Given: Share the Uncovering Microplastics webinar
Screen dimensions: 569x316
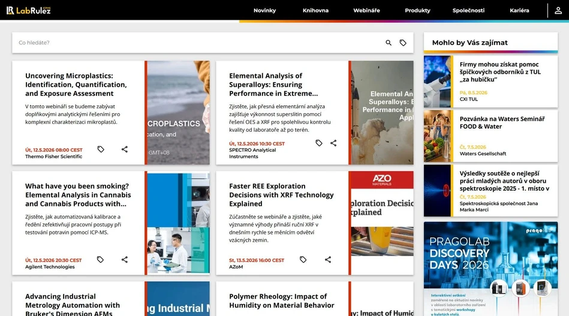Looking at the screenshot, I should tap(125, 149).
